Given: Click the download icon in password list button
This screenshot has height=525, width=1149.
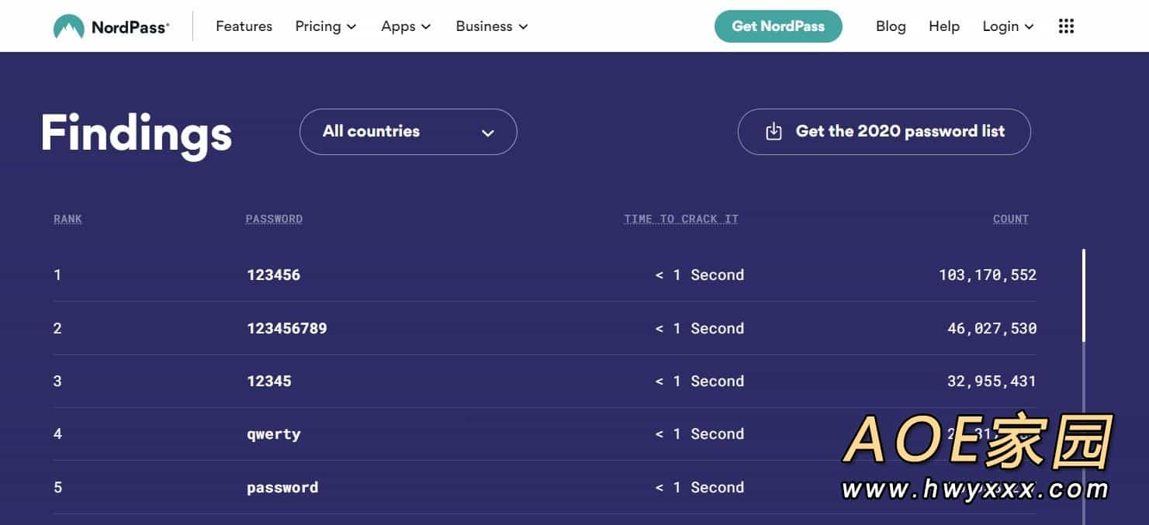Looking at the screenshot, I should [x=773, y=132].
